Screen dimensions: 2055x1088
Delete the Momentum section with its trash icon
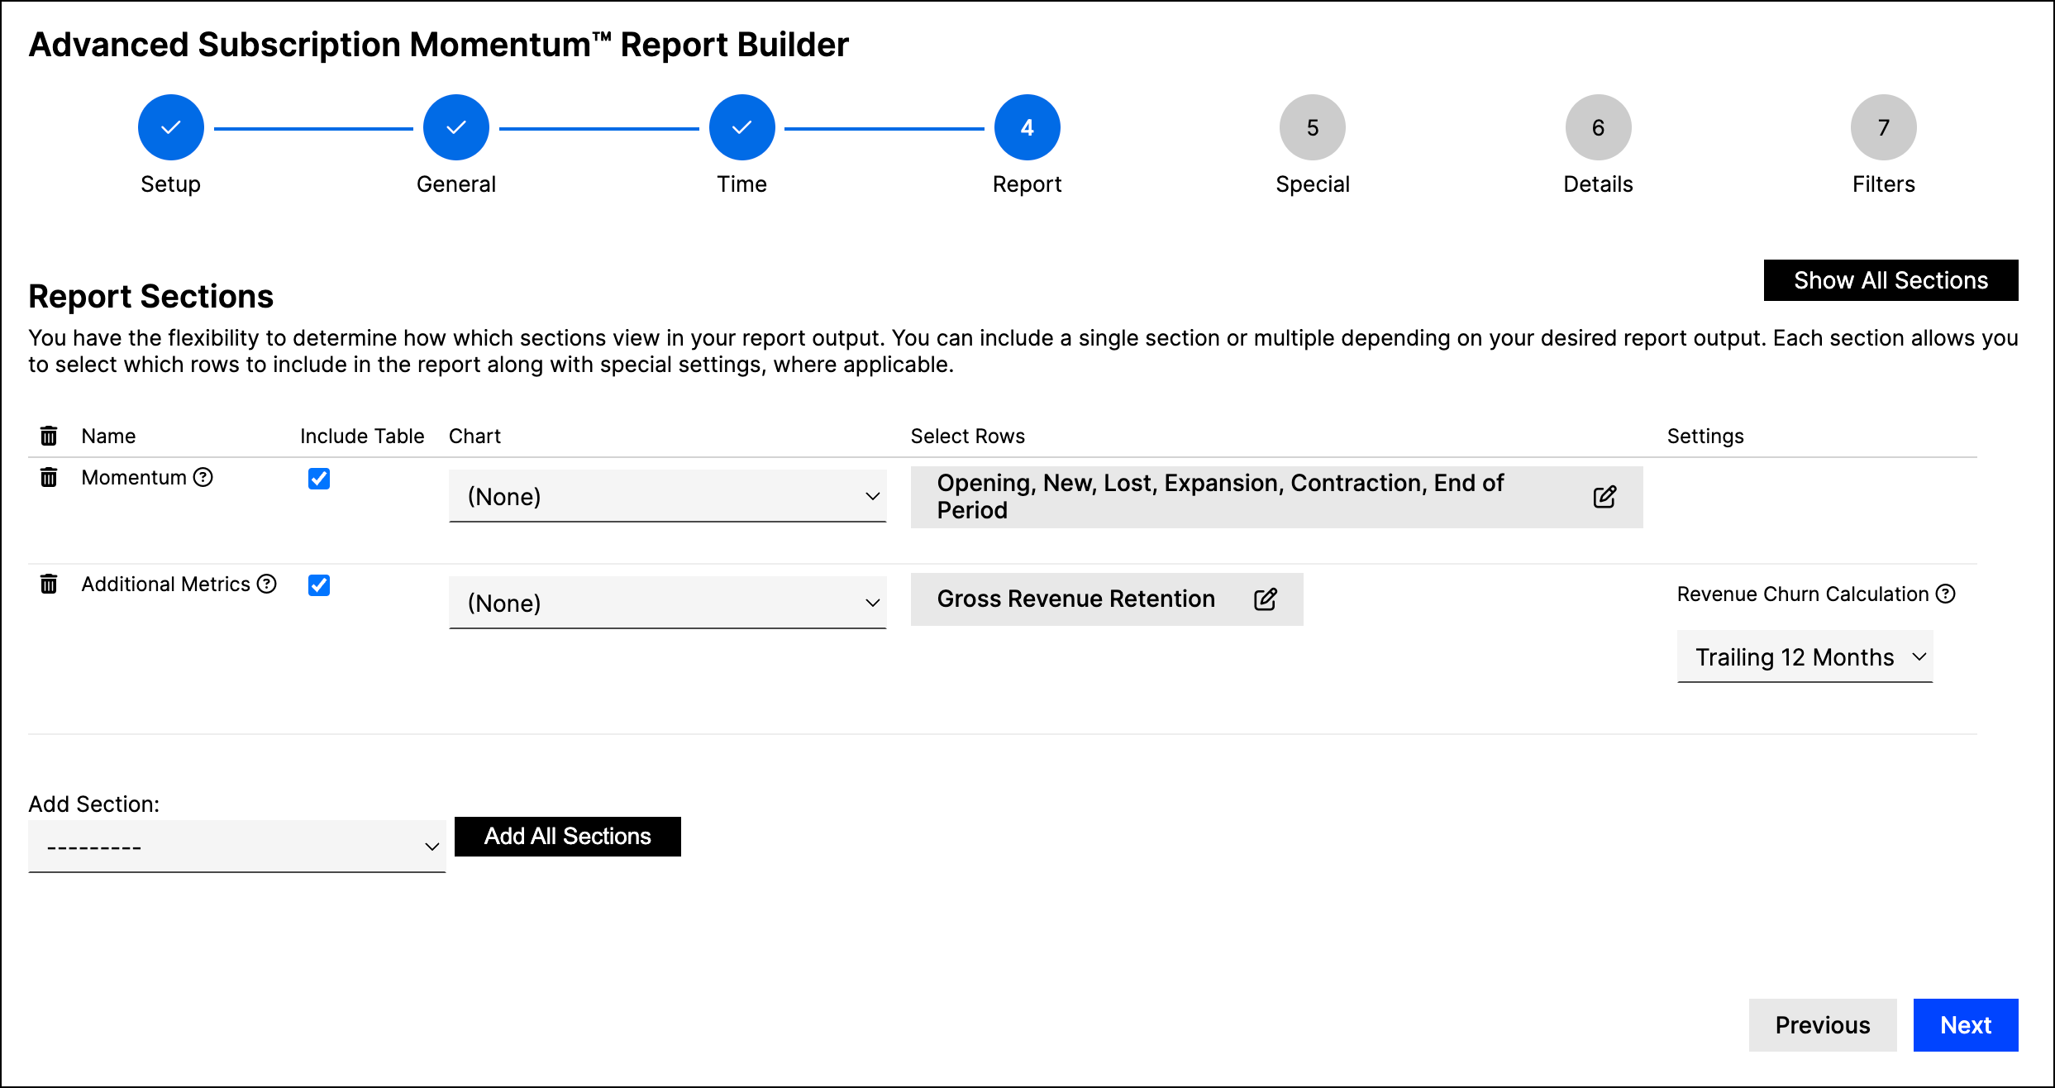[x=49, y=477]
